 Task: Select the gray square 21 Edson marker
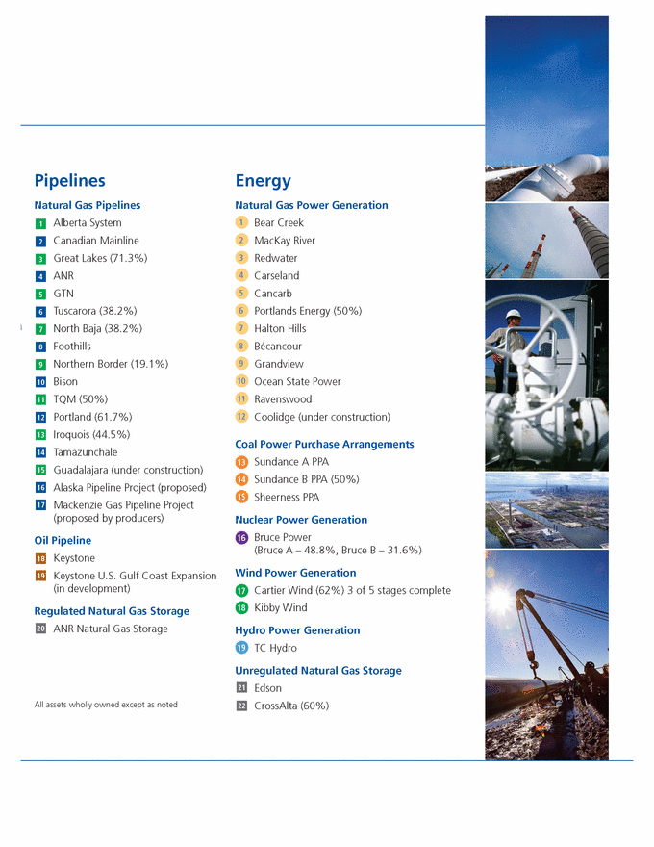241,687
